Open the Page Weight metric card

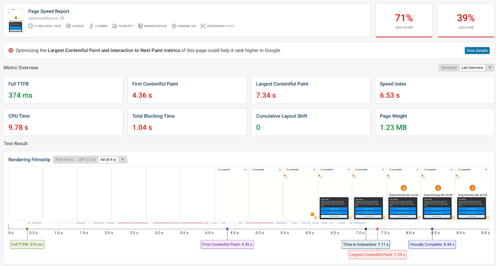(435, 122)
